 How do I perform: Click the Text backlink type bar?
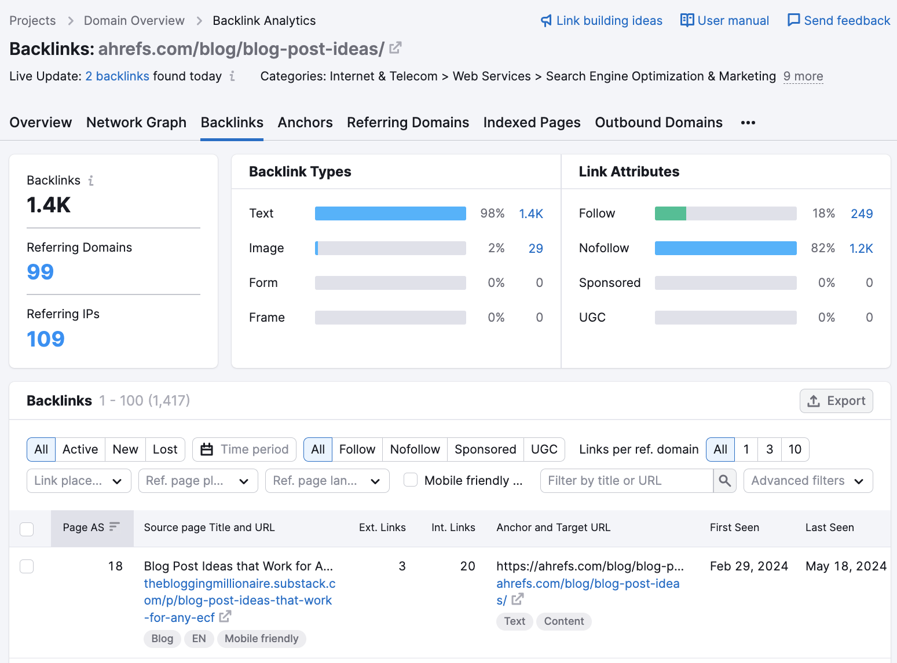pos(390,213)
